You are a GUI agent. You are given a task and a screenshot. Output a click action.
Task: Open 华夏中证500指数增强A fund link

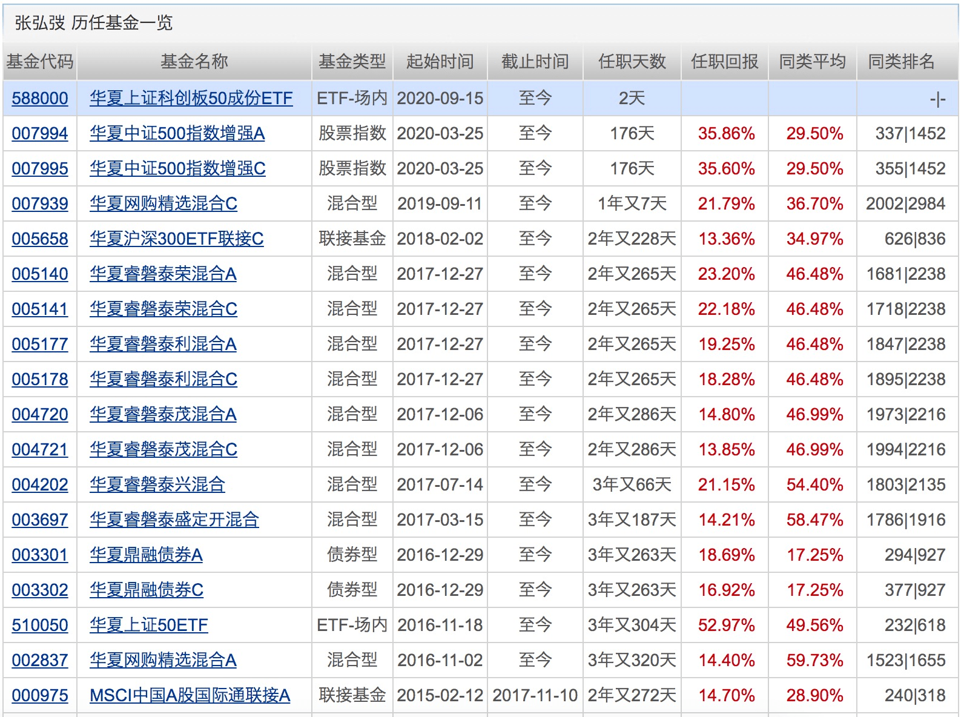[x=177, y=133]
